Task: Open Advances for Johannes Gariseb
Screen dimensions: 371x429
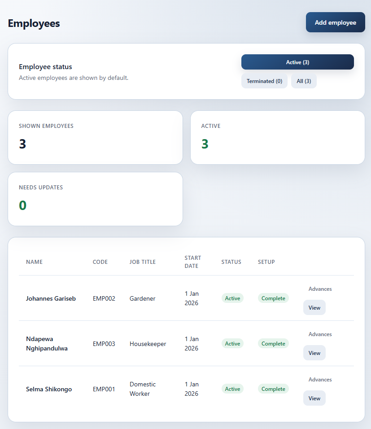Action: [x=320, y=289]
